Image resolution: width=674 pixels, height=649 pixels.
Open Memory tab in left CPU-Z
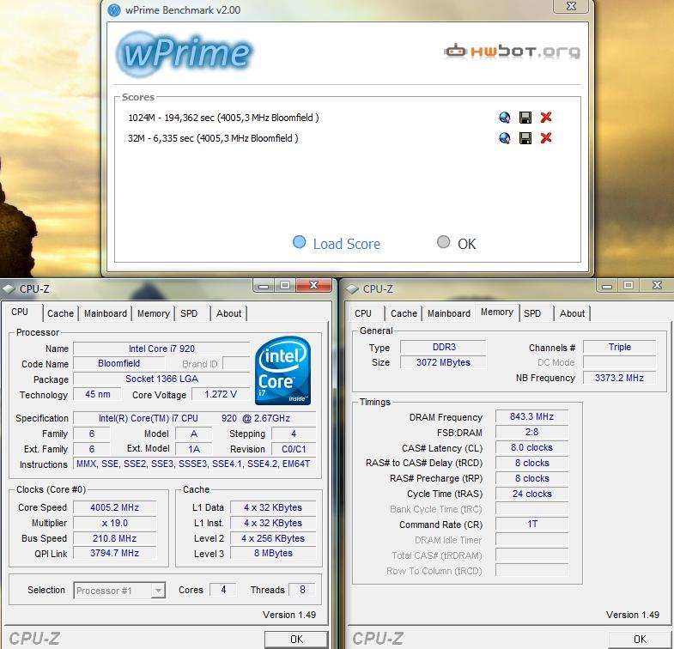(154, 313)
